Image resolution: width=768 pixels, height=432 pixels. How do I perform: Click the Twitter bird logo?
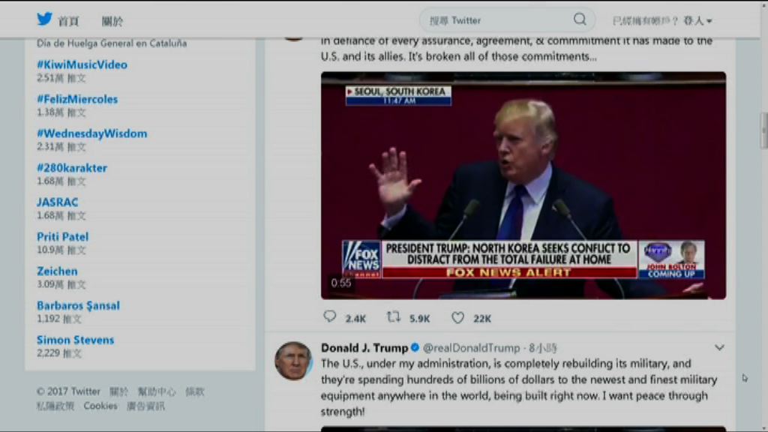(x=44, y=19)
